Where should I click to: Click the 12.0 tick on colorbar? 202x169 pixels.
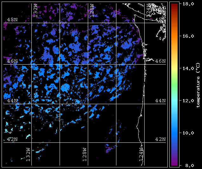coord(188,101)
